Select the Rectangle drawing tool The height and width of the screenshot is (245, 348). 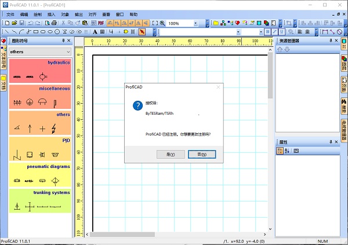[x=36, y=32]
